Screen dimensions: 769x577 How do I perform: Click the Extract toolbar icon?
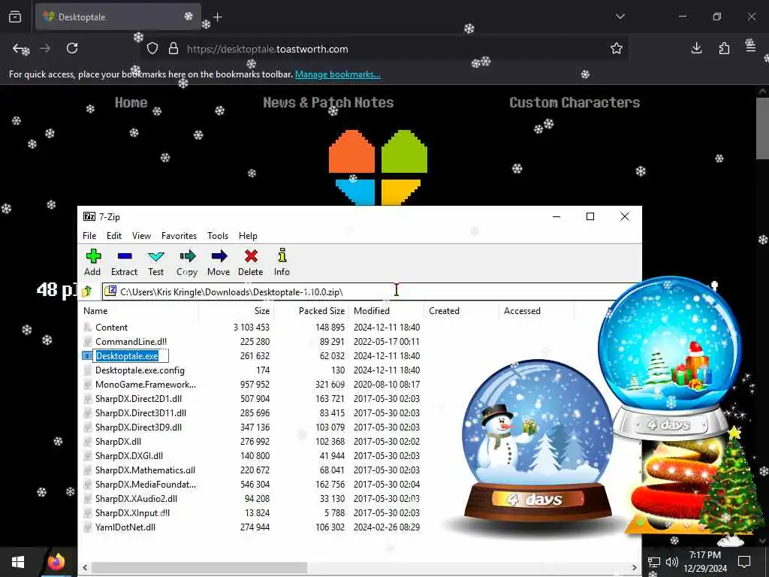tap(125, 256)
